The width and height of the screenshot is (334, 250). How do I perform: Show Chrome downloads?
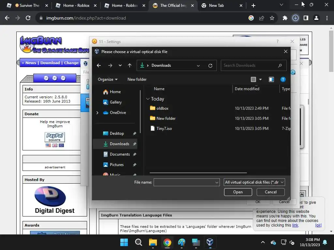point(296,18)
